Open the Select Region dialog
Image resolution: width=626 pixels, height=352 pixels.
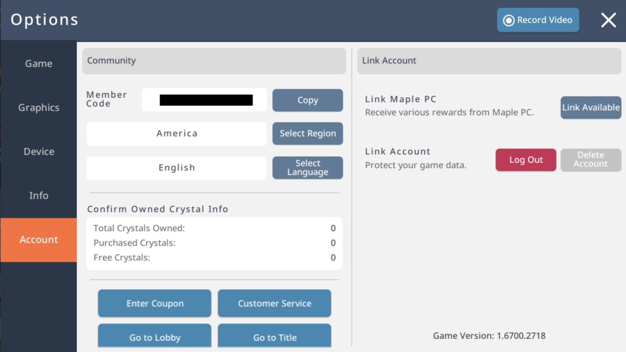tap(307, 133)
